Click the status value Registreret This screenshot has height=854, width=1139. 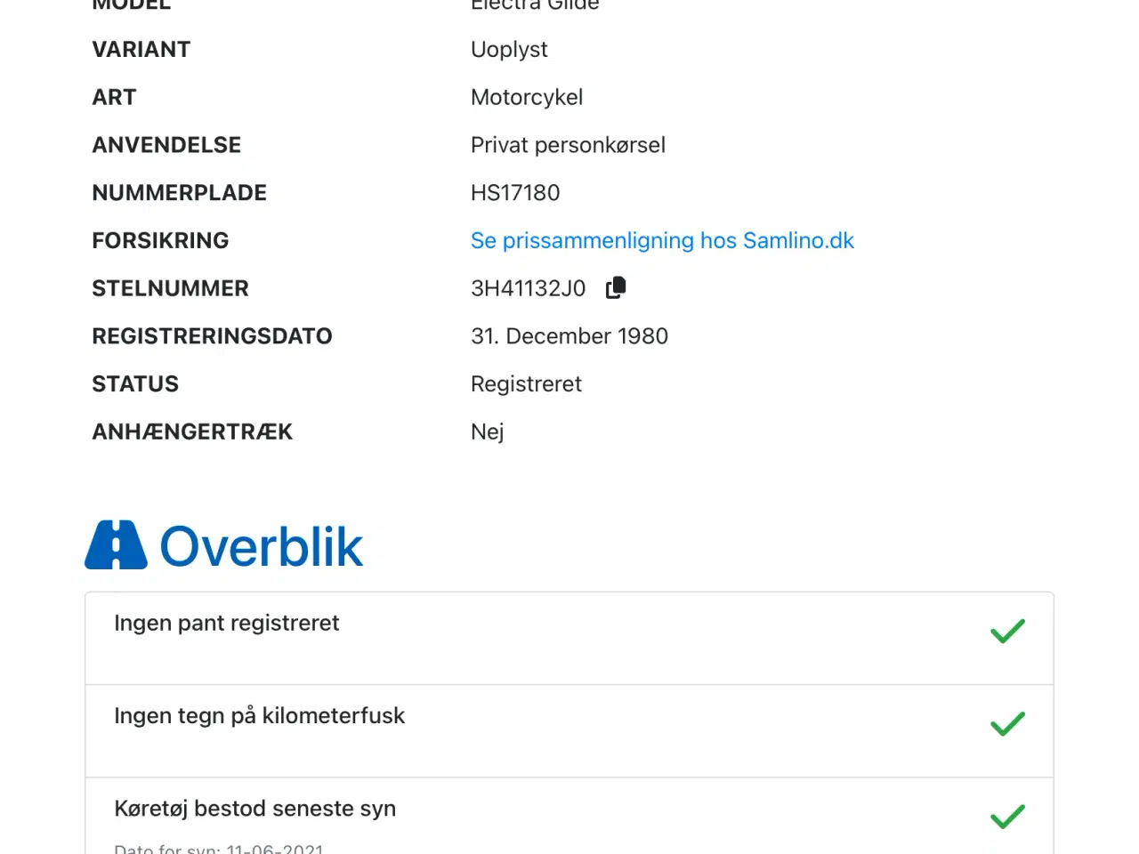(x=526, y=384)
